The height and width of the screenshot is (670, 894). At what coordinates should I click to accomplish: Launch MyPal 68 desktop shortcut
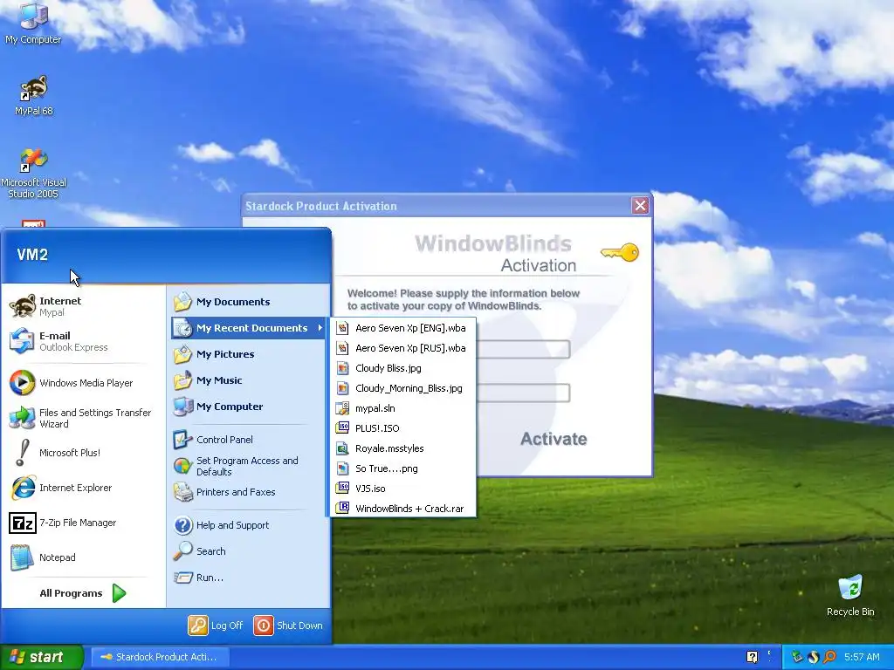point(34,96)
